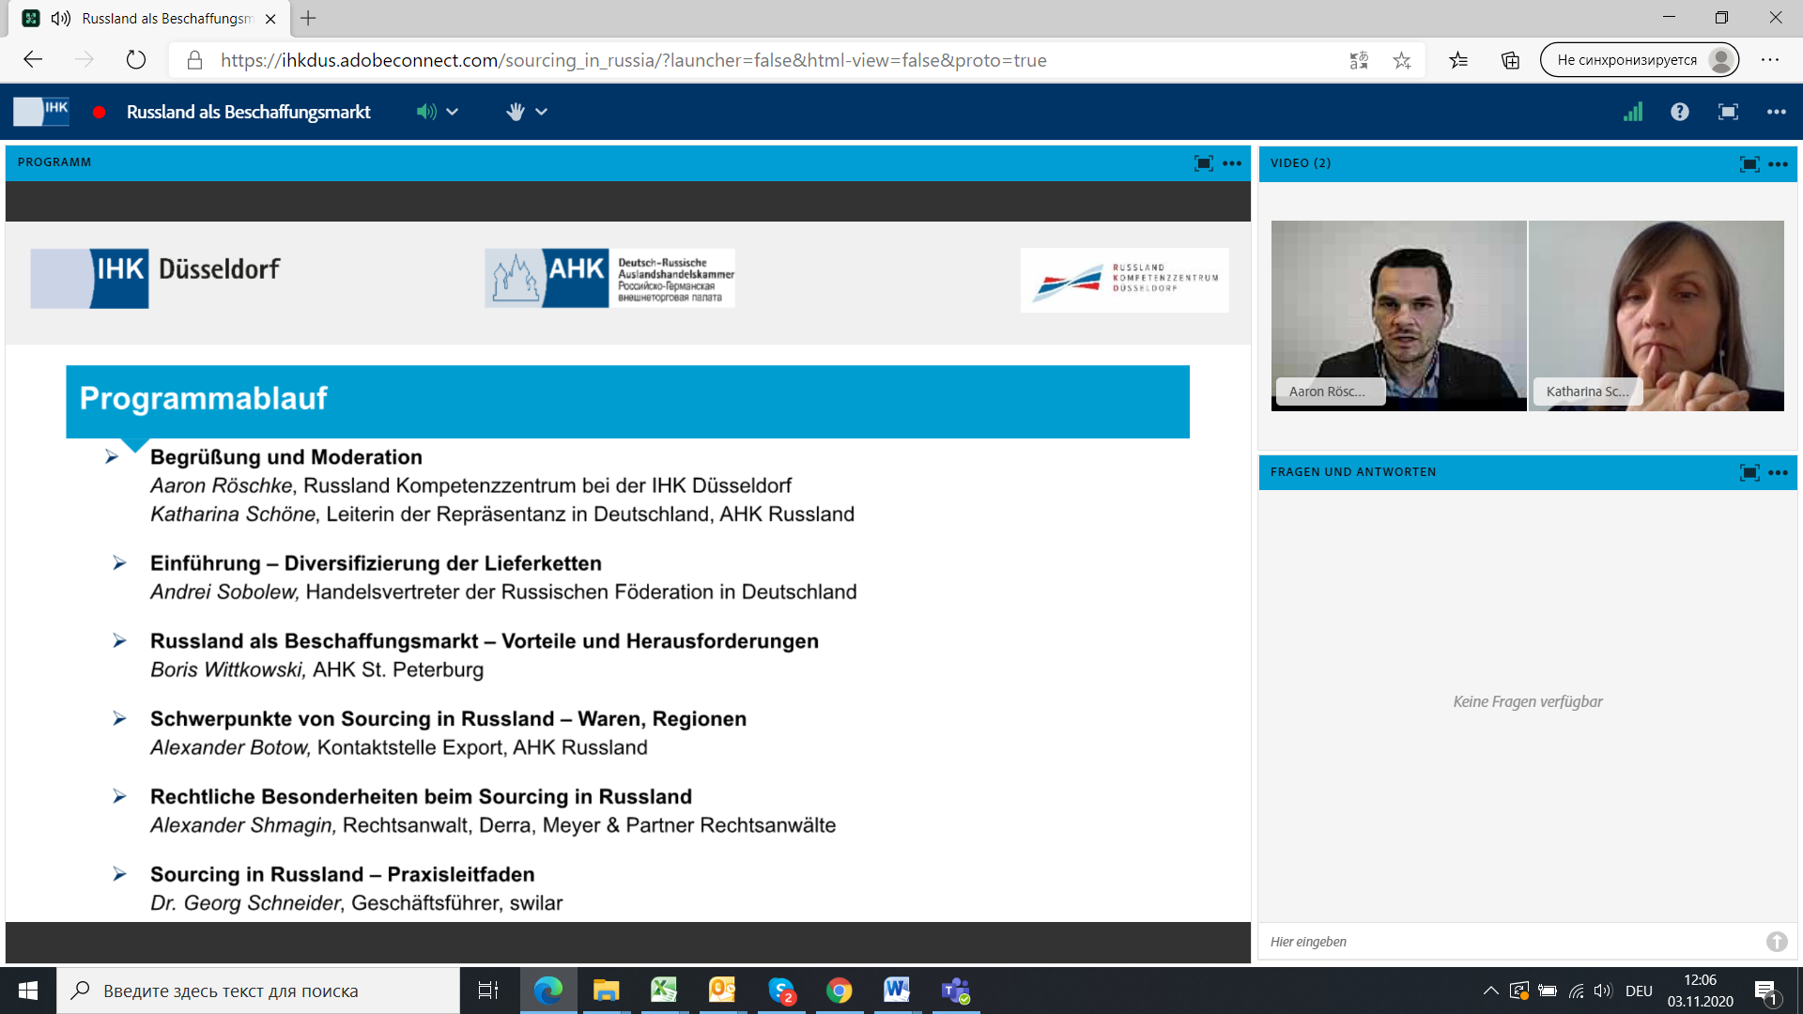Image resolution: width=1803 pixels, height=1014 pixels.
Task: Open Task View on the taskbar
Action: click(488, 991)
